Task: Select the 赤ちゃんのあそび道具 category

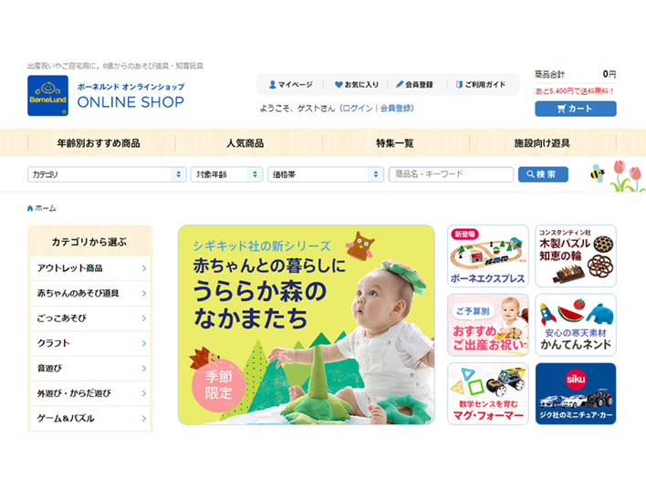Action: (90, 294)
